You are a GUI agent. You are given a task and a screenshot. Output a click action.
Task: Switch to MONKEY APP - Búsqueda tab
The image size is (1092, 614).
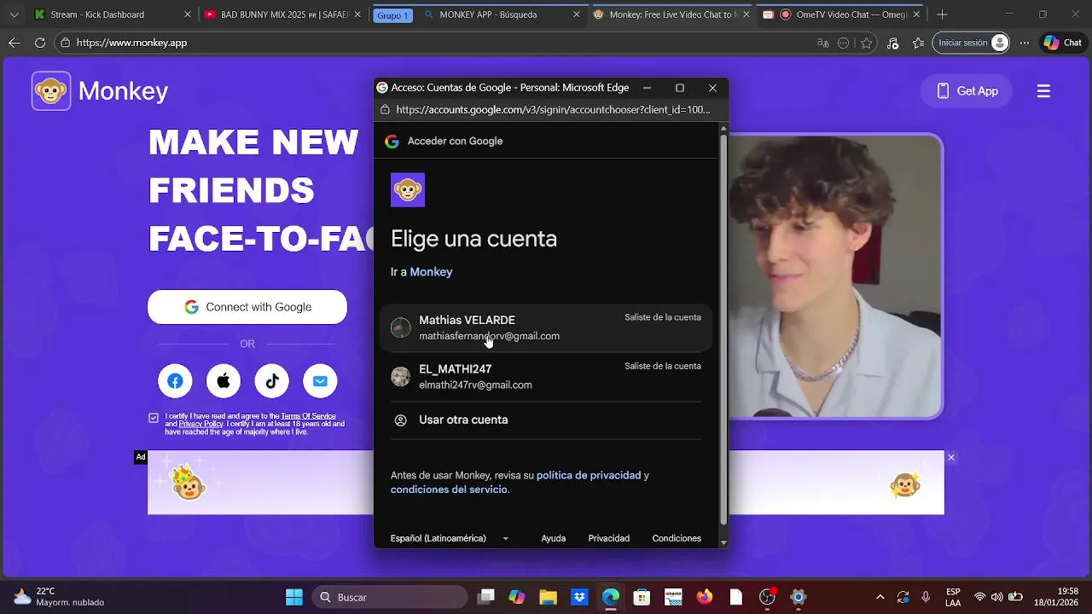(x=501, y=14)
